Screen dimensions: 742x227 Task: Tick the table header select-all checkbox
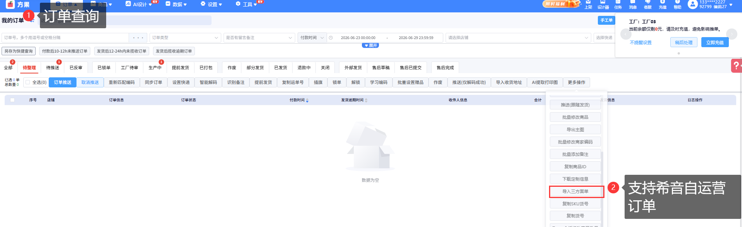[12, 100]
